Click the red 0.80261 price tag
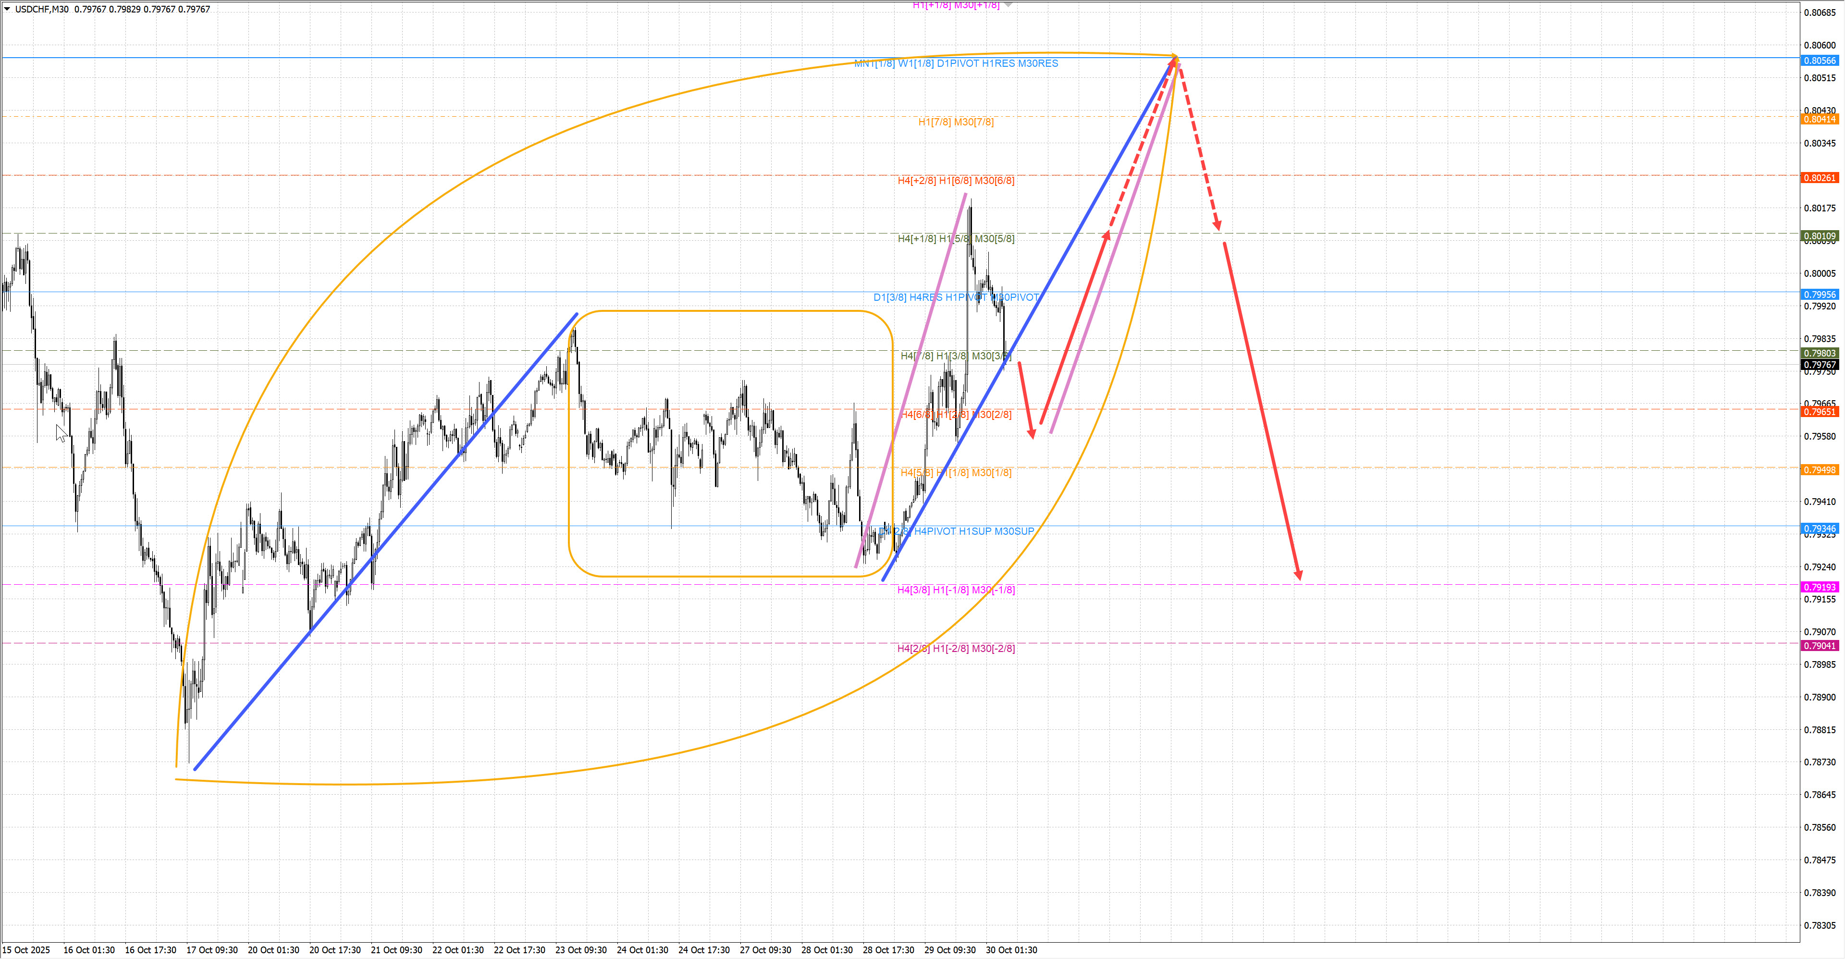The height and width of the screenshot is (959, 1845). click(x=1819, y=178)
